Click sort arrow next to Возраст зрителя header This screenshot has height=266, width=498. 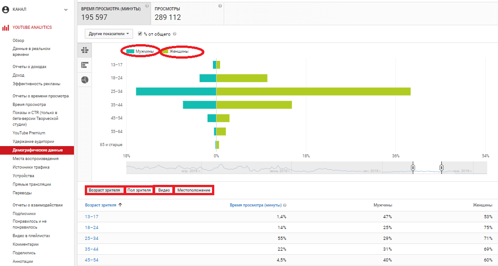[120, 205]
